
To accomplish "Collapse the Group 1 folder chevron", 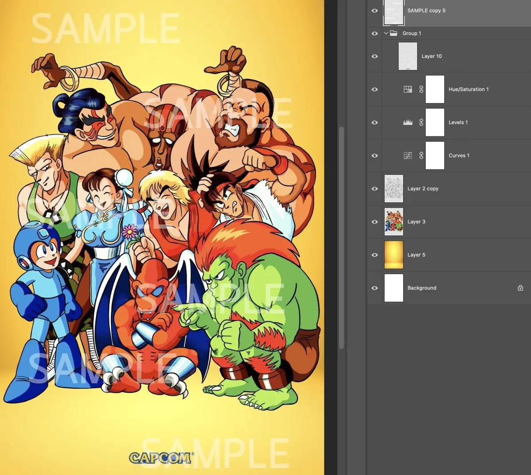I will pos(386,33).
